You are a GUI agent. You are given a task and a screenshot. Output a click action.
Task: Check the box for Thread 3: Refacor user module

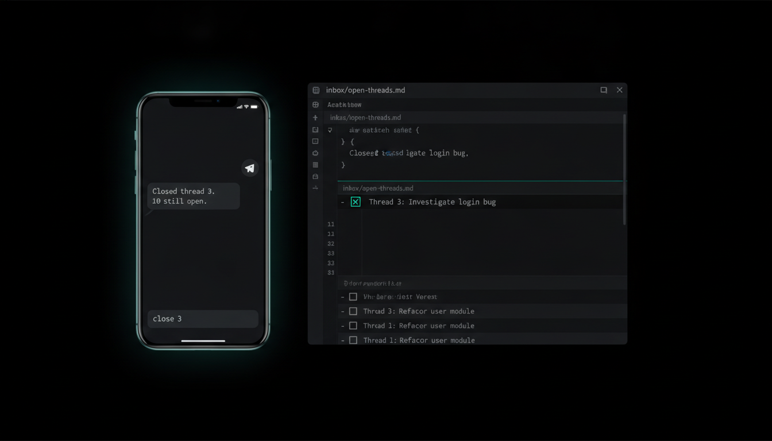pyautogui.click(x=353, y=311)
